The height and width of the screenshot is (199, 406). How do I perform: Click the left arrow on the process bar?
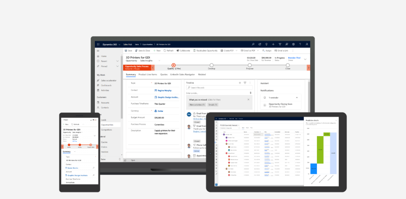pos(153,67)
